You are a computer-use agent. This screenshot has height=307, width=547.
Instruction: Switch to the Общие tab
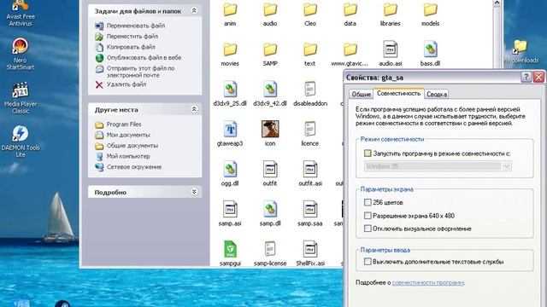click(x=361, y=94)
